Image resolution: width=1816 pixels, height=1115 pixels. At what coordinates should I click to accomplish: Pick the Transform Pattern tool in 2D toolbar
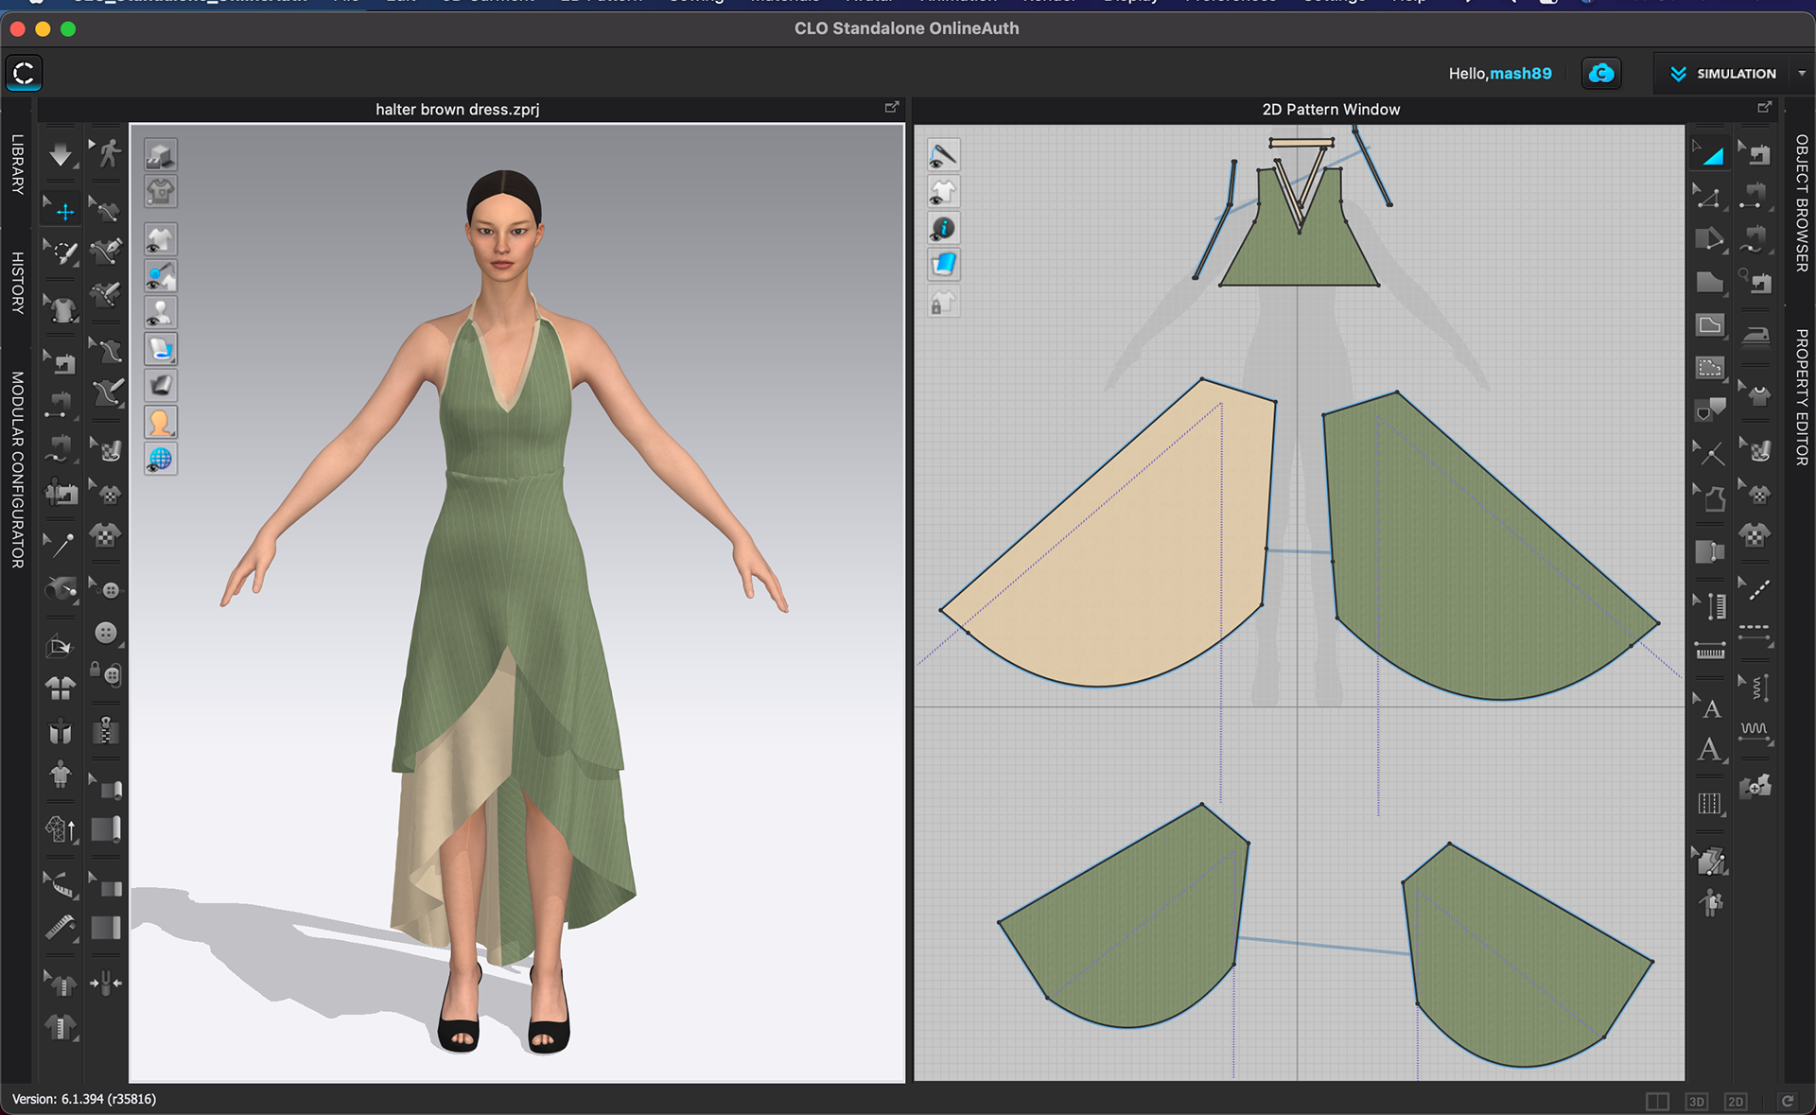[x=1711, y=154]
